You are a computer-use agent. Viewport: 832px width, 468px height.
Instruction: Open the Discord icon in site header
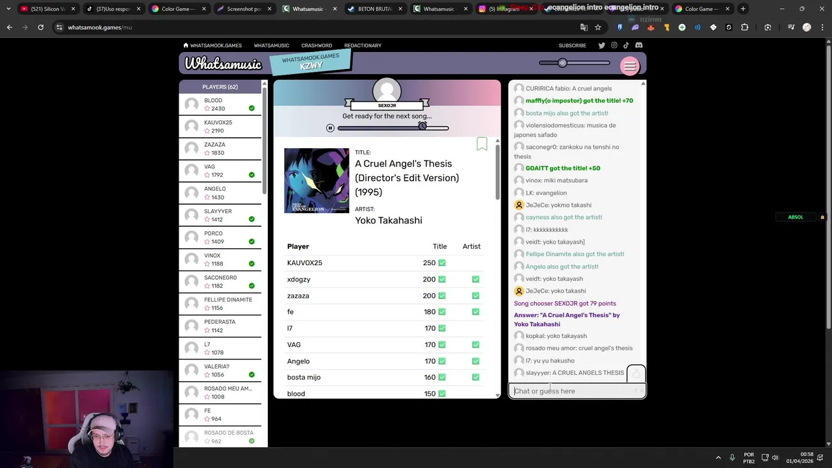tap(639, 45)
